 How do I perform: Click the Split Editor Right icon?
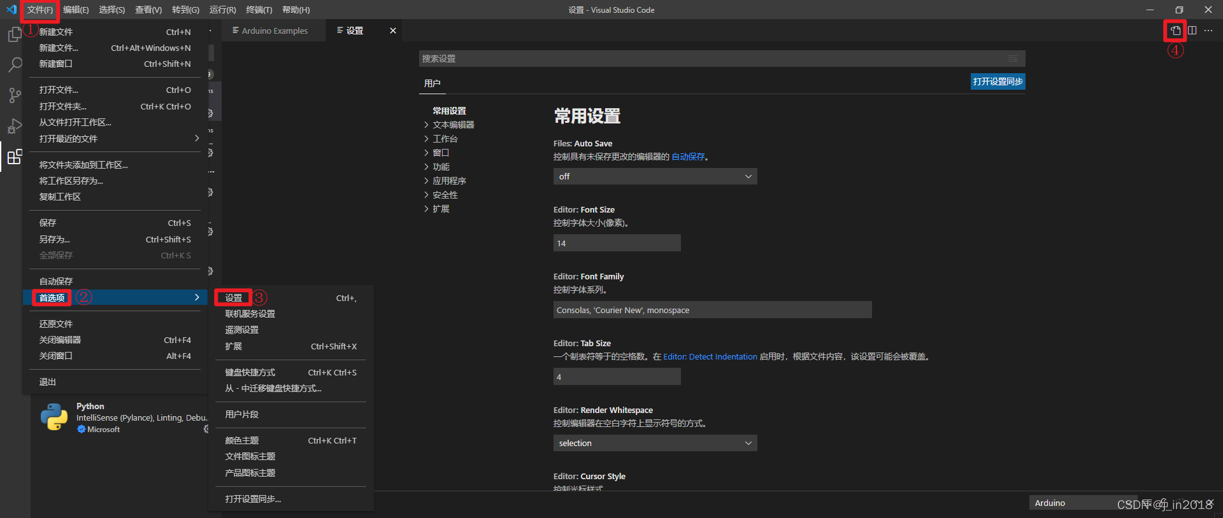click(1192, 31)
